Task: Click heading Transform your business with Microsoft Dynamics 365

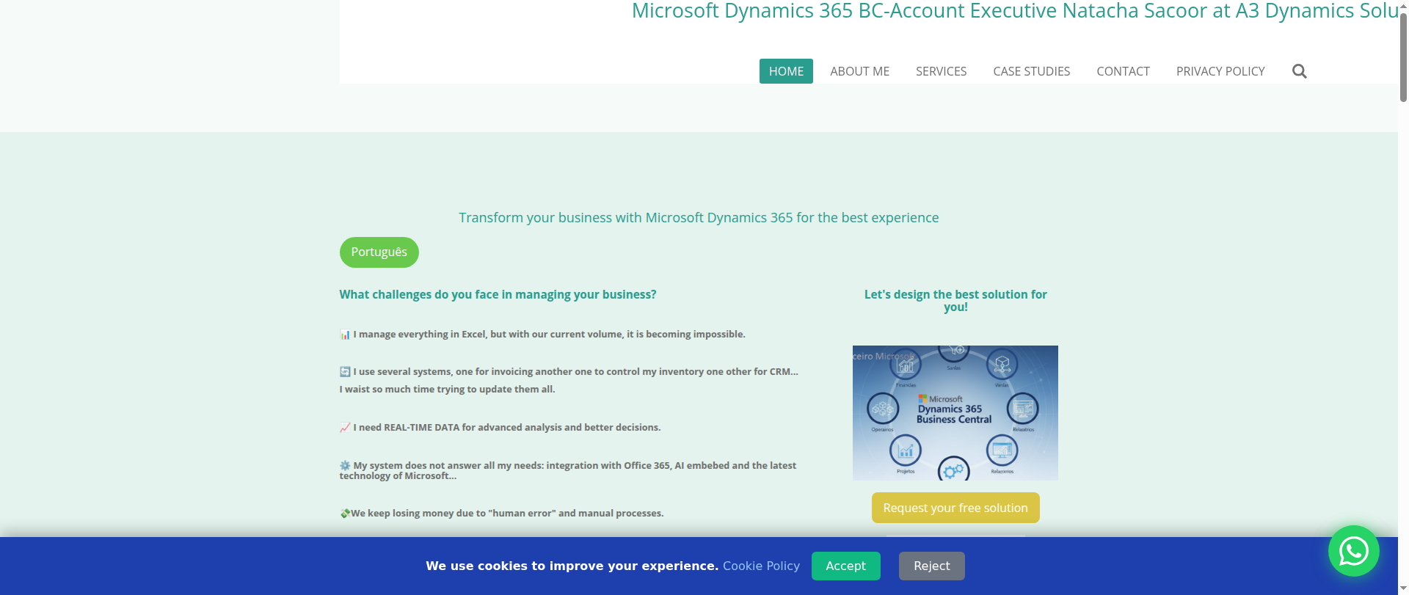Action: click(699, 218)
